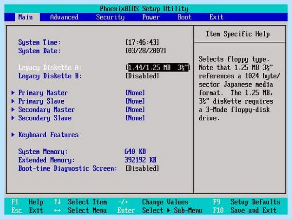Select the Primary Master submenu label

tap(43, 92)
